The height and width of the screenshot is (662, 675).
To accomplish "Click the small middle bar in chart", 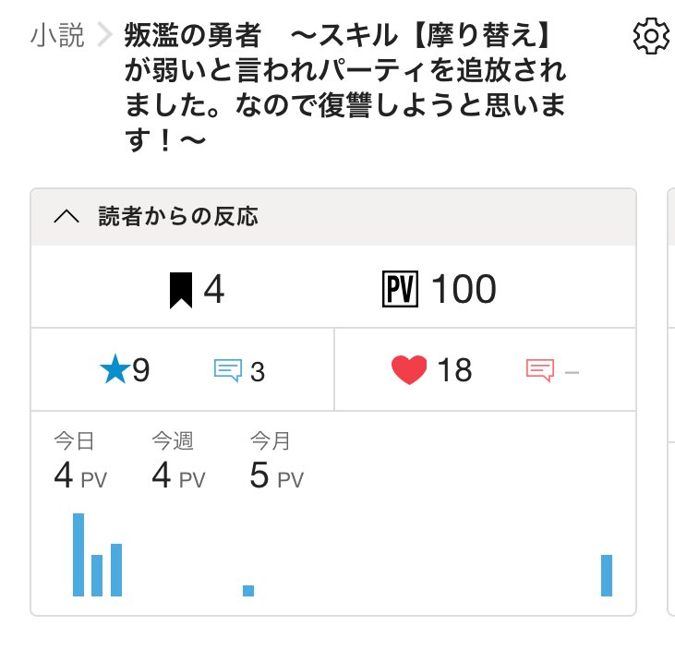I will click(x=248, y=591).
